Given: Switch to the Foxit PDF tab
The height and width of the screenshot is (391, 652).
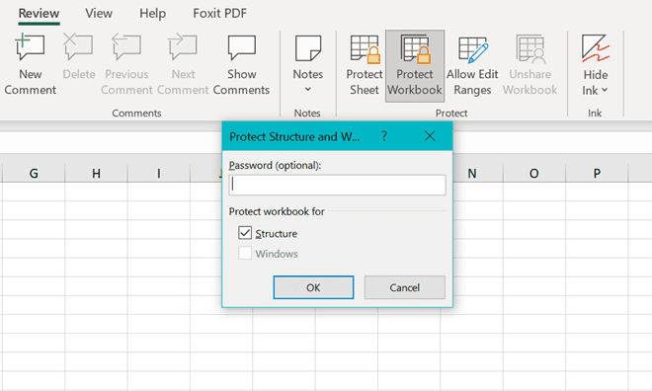Looking at the screenshot, I should 219,13.
